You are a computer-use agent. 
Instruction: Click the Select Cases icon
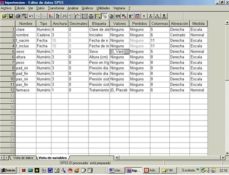98,16
